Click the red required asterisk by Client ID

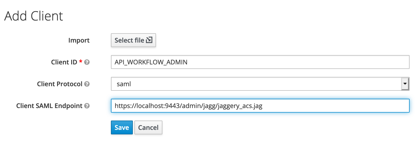click(81, 61)
